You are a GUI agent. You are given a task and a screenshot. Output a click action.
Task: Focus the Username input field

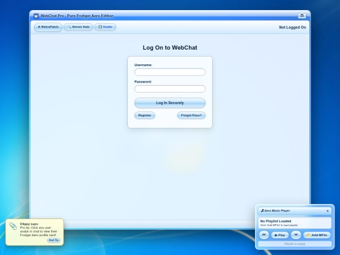[170, 72]
